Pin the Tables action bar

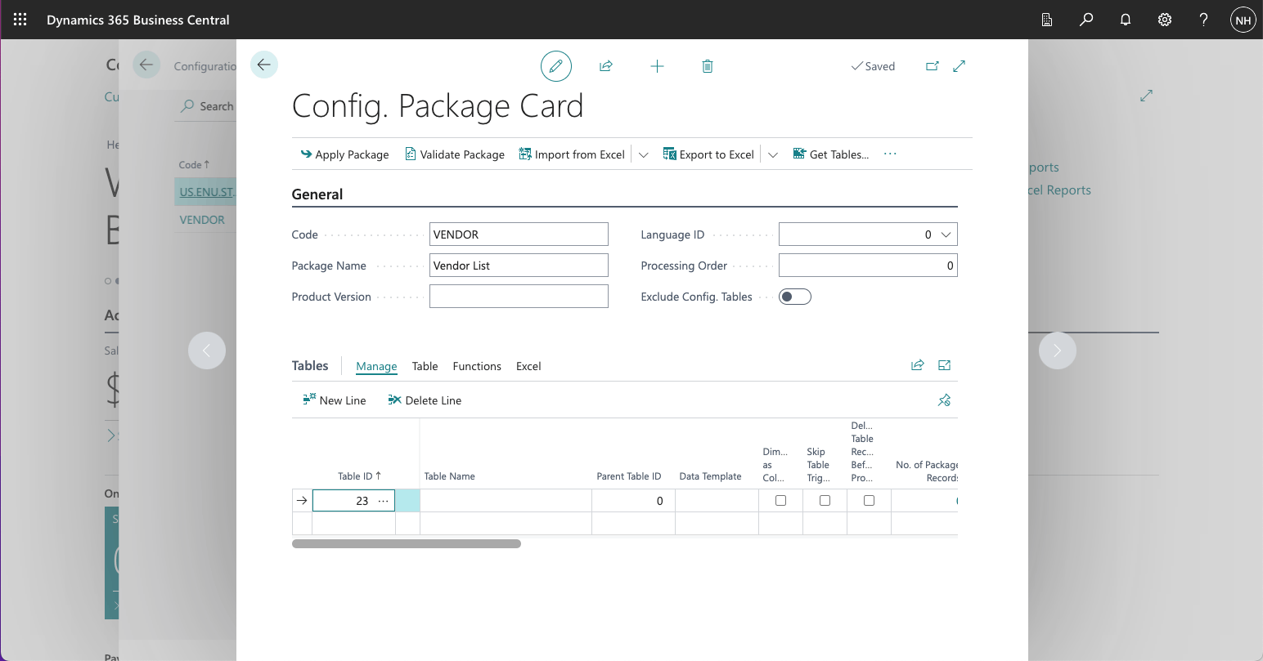[944, 400]
